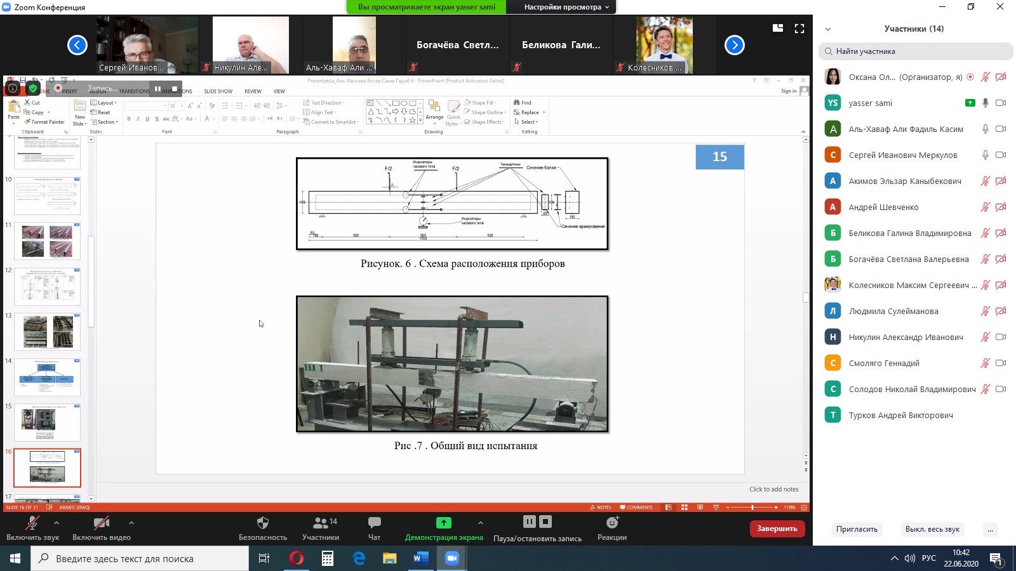This screenshot has width=1016, height=571.
Task: Open Arrange options
Action: click(x=434, y=113)
